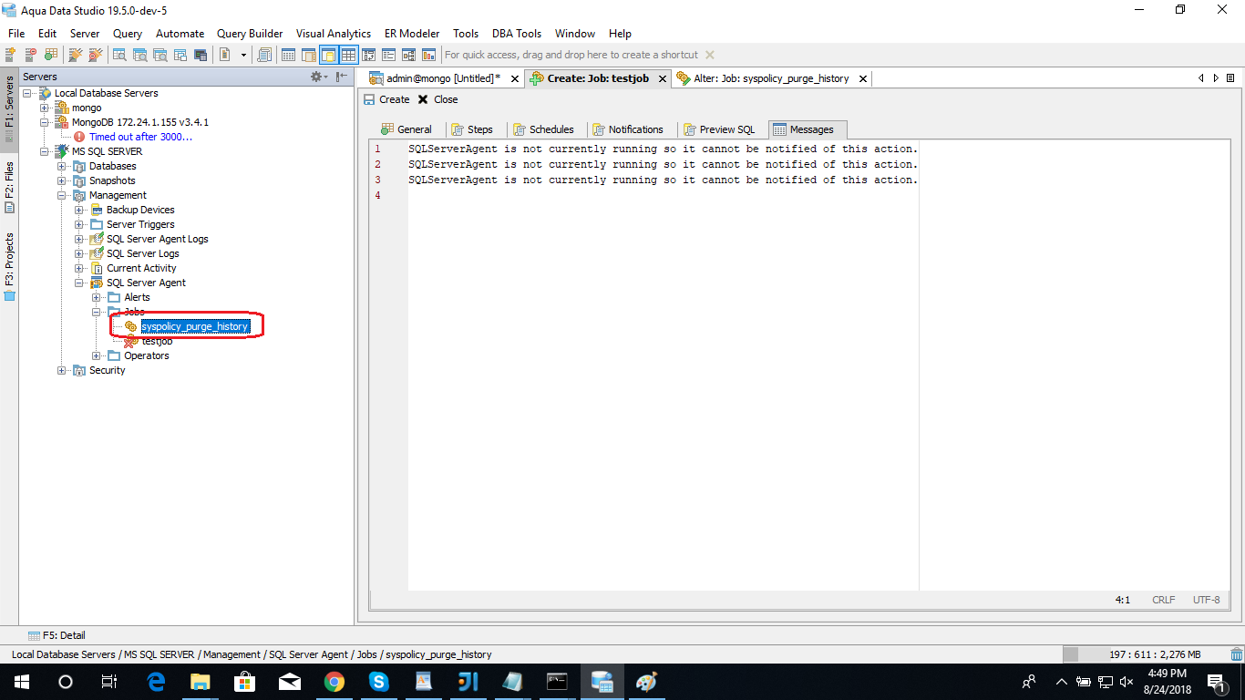Click the red error icon beside Timed out
This screenshot has width=1245, height=700.
79,137
